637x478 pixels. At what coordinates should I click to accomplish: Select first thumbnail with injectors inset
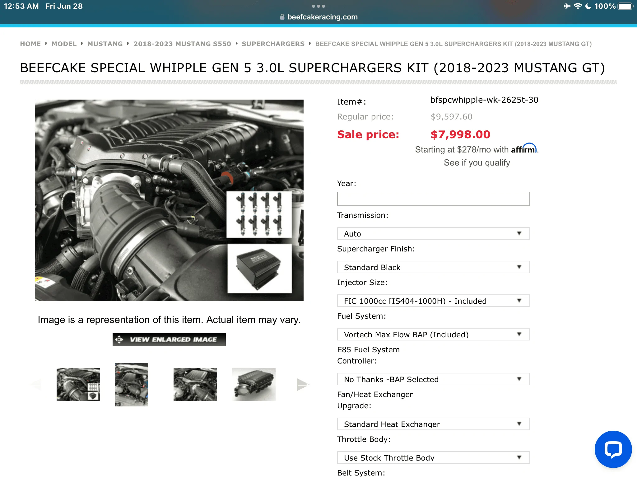click(x=78, y=385)
